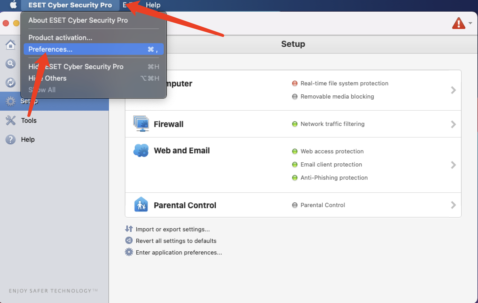Screen dimensions: 478x303
Task: Toggle Parental Control status indicator
Action: (x=295, y=205)
